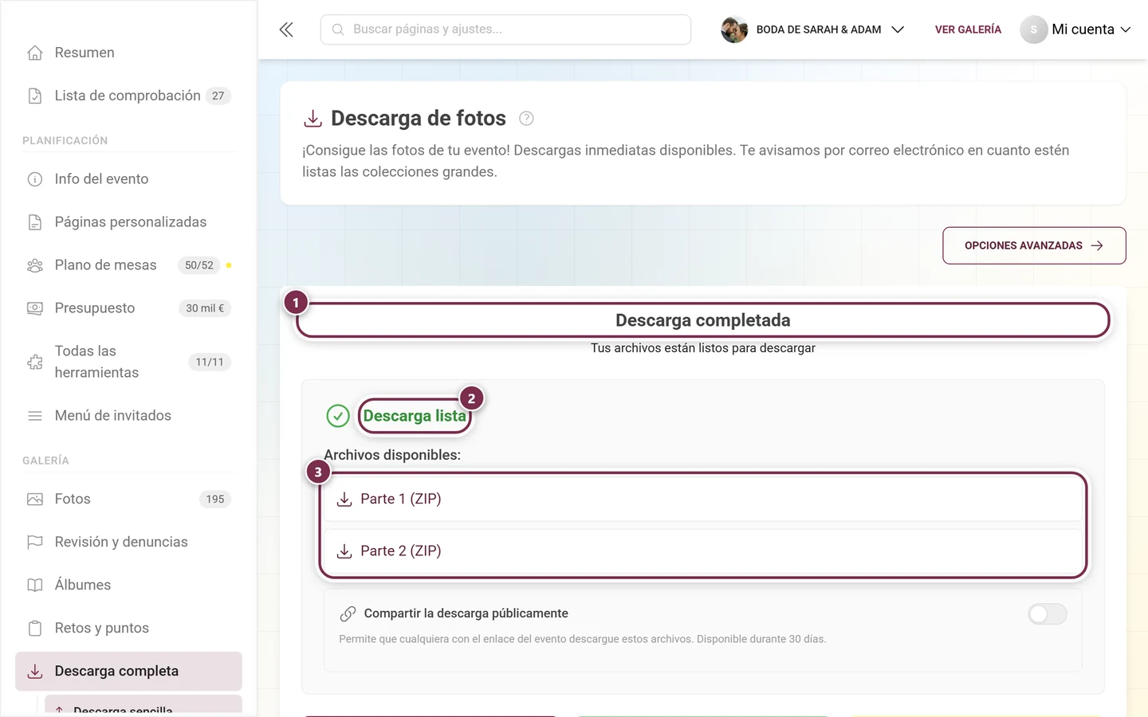The width and height of the screenshot is (1148, 717).
Task: Click the help question-mark icon beside Descarga de fotos
Action: [526, 119]
